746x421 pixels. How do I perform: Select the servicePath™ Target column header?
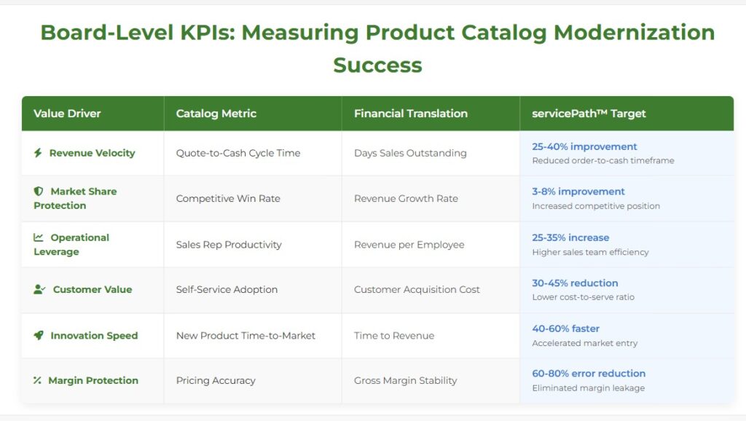tap(589, 114)
